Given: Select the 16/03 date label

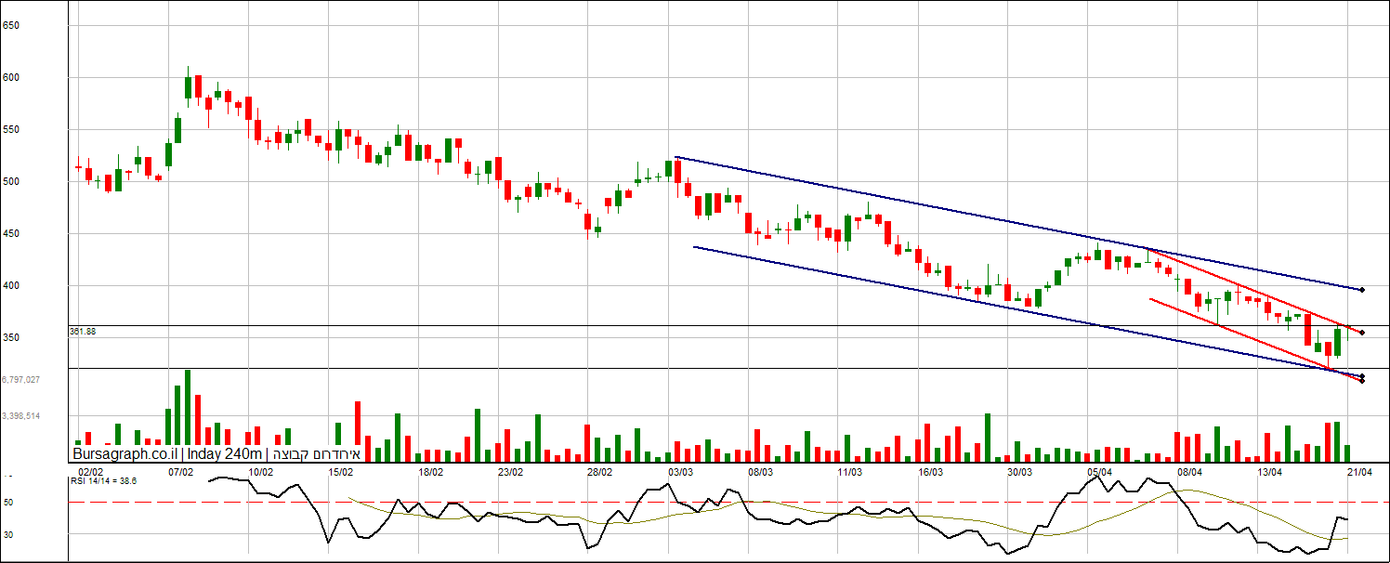Looking at the screenshot, I should 930,472.
